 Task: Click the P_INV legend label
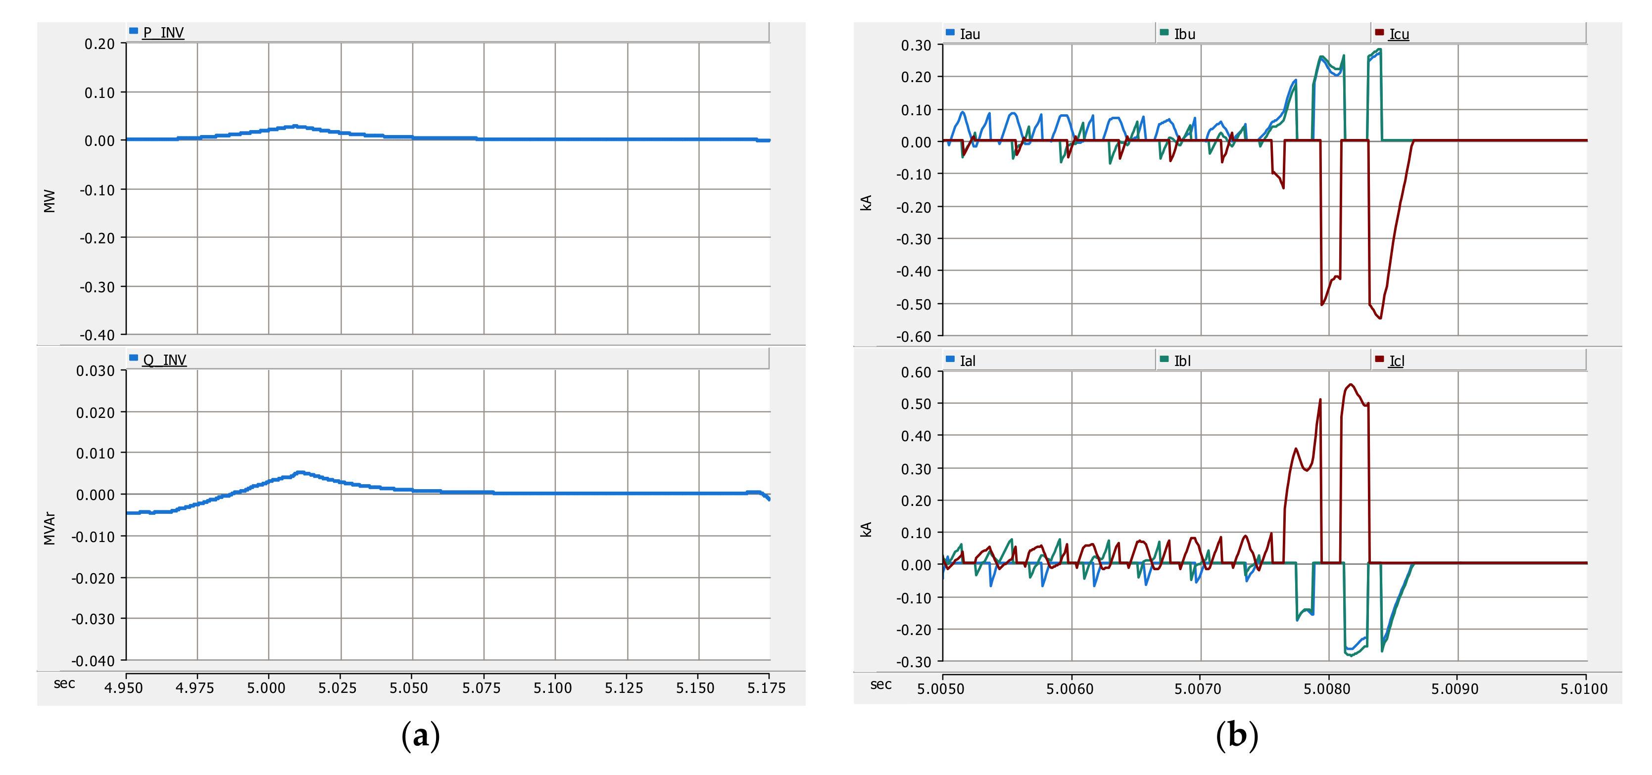(163, 33)
